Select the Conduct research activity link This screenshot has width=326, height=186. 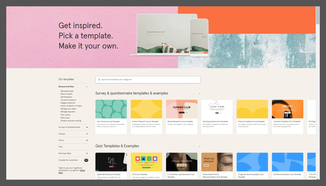tap(68, 100)
